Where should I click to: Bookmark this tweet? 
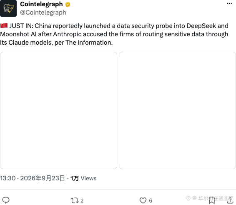point(212,201)
